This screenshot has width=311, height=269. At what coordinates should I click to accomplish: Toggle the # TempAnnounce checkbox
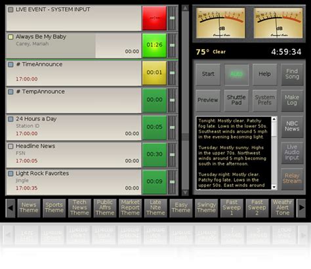pos(10,92)
